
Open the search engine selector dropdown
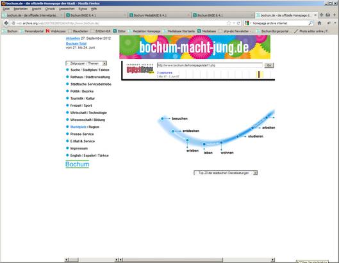click(247, 23)
